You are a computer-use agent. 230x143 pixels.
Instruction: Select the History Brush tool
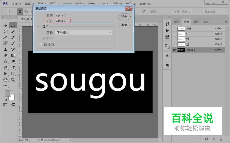pos(13,49)
